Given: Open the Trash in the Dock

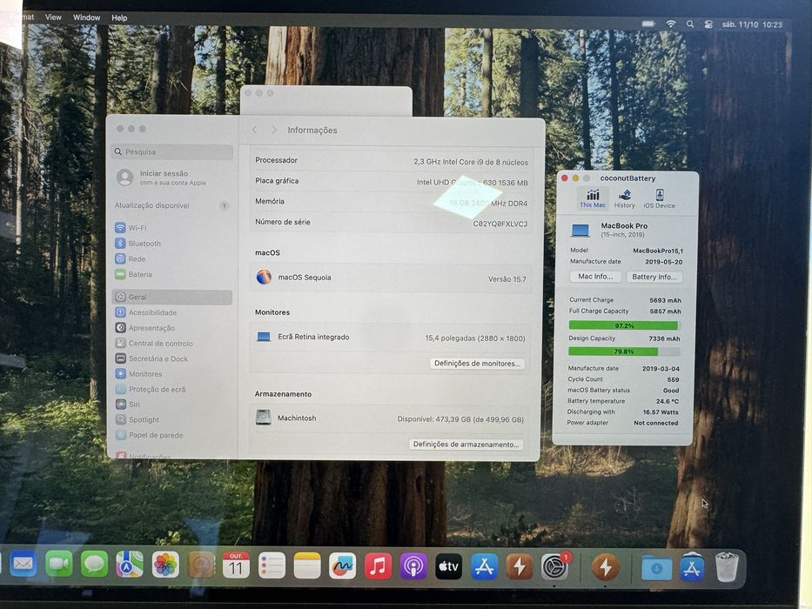Looking at the screenshot, I should pos(727,567).
